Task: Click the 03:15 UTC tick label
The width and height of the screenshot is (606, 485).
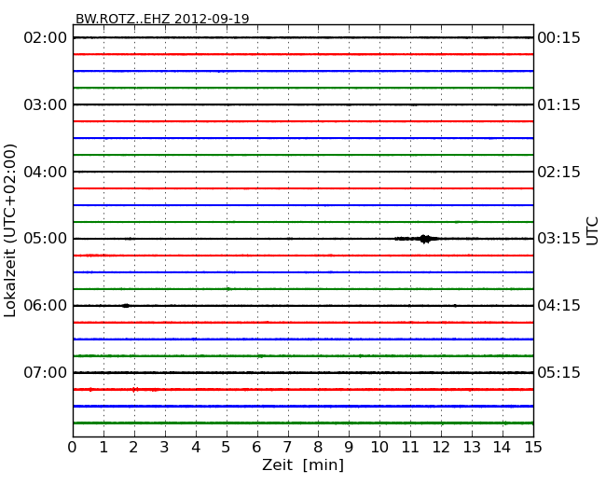Action: tap(558, 239)
